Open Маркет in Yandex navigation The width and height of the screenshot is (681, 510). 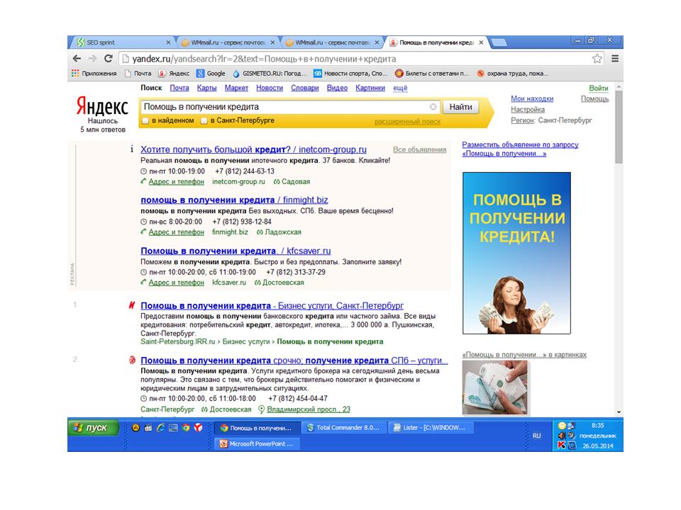tap(236, 88)
